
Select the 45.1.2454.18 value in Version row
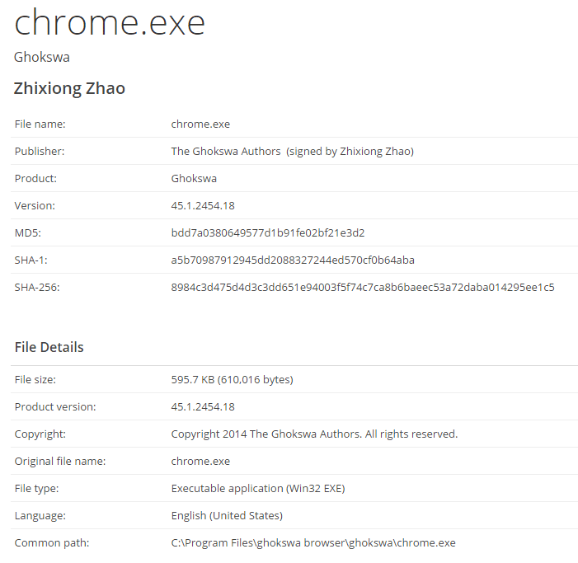click(203, 205)
